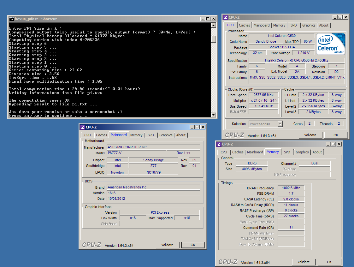Click OK in the Mainboard window
Image resolution: width=354 pixels, height=267 pixels.
click(193, 245)
